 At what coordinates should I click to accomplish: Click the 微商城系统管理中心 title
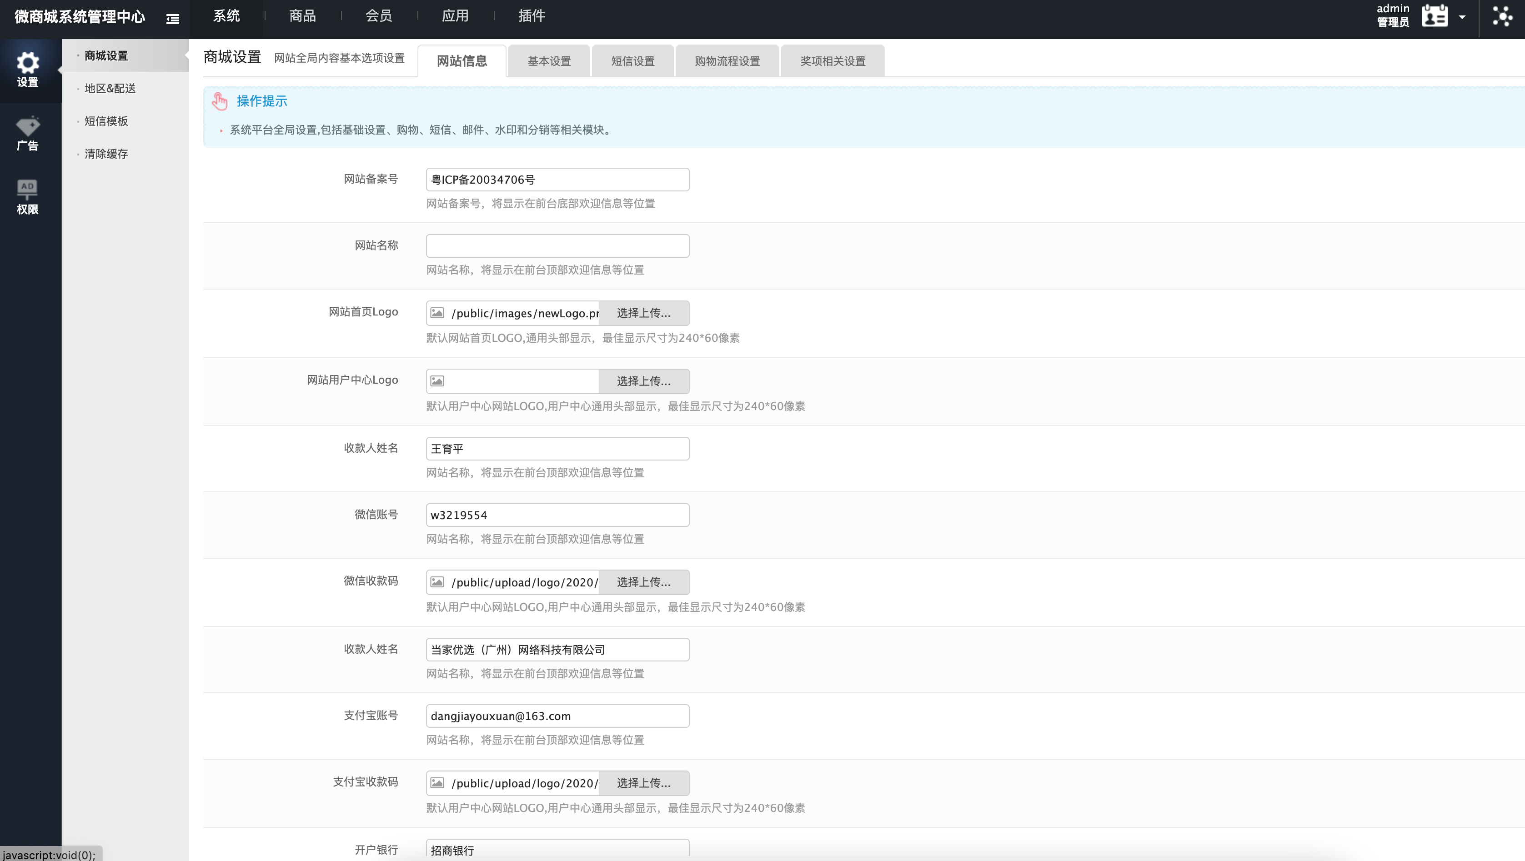coord(79,16)
